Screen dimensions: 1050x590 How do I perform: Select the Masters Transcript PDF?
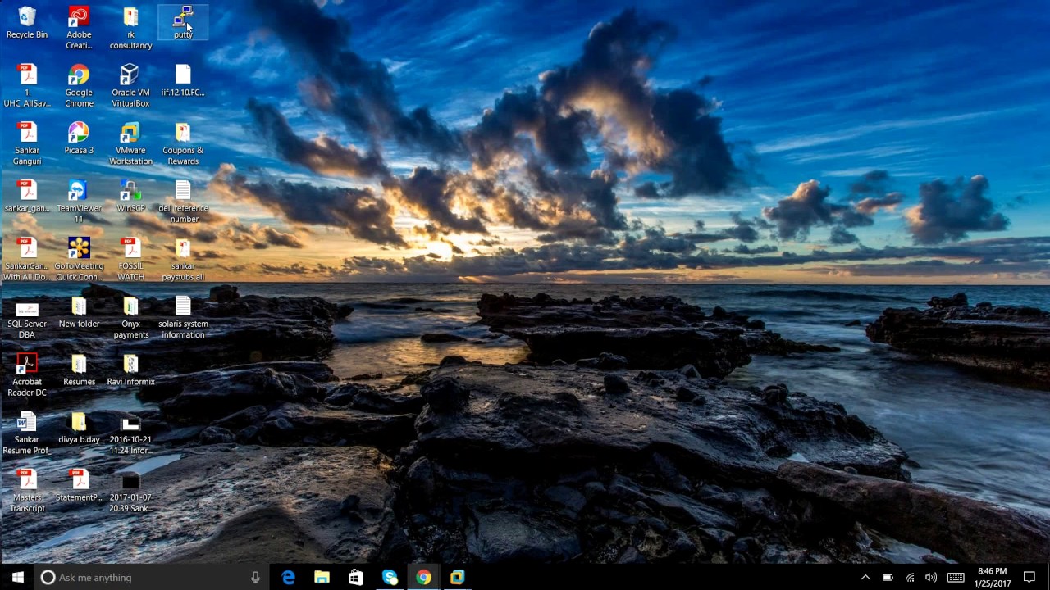pyautogui.click(x=27, y=492)
